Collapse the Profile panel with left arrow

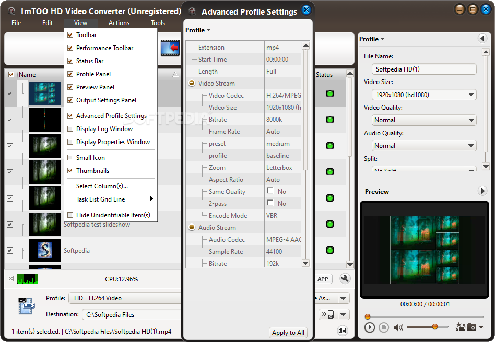[482, 39]
